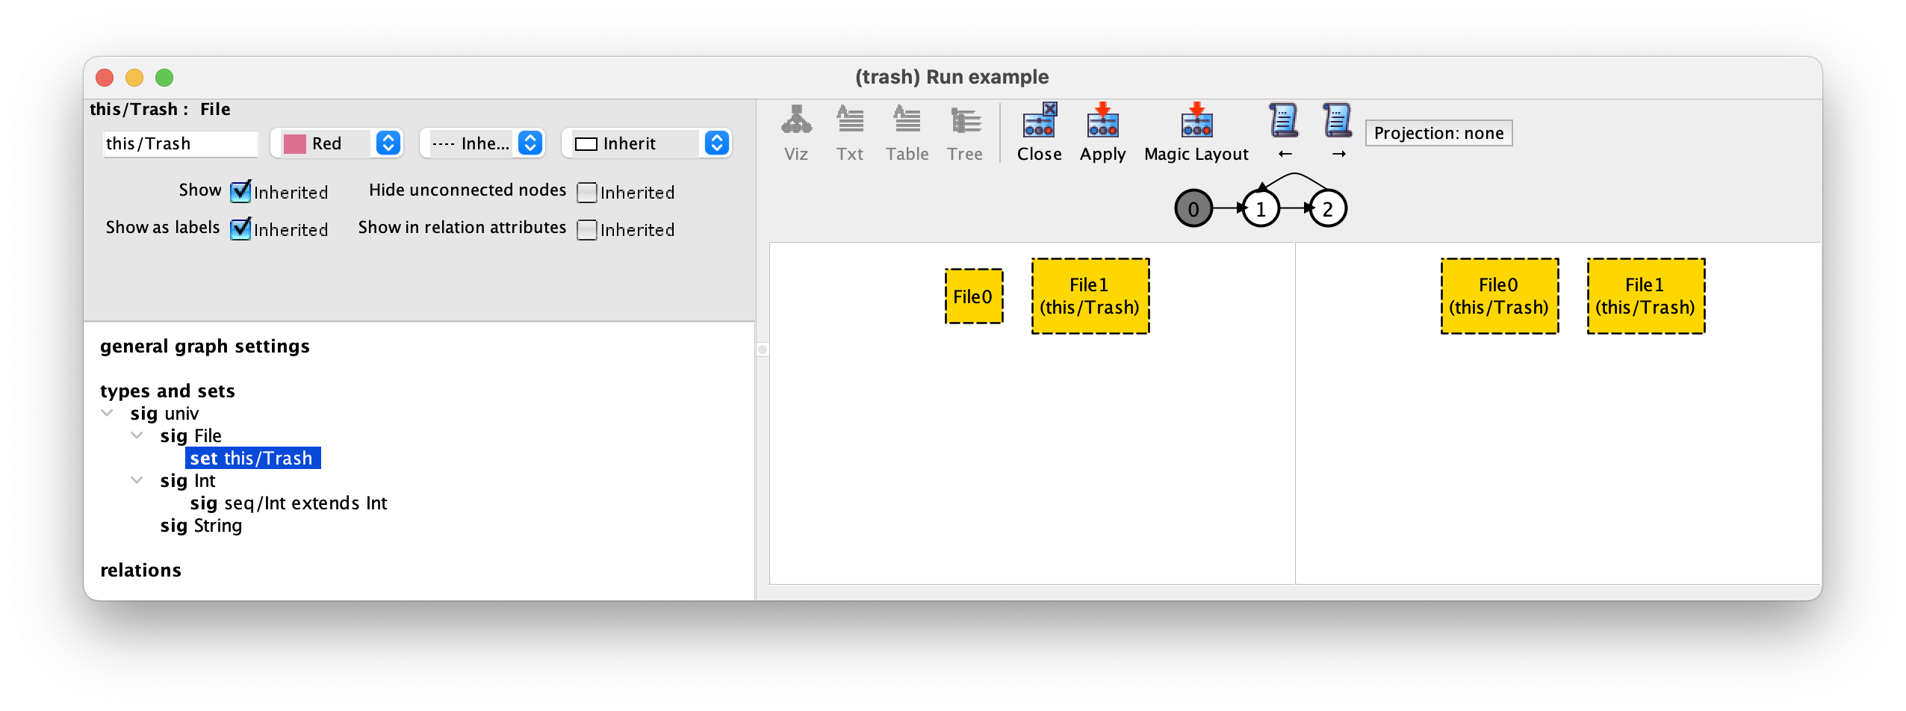Switch to Txt text view
Screen dimensions: 1906x711
[x=850, y=134]
